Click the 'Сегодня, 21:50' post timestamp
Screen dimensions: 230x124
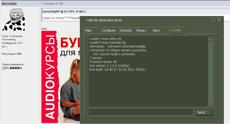[x=53, y=4]
